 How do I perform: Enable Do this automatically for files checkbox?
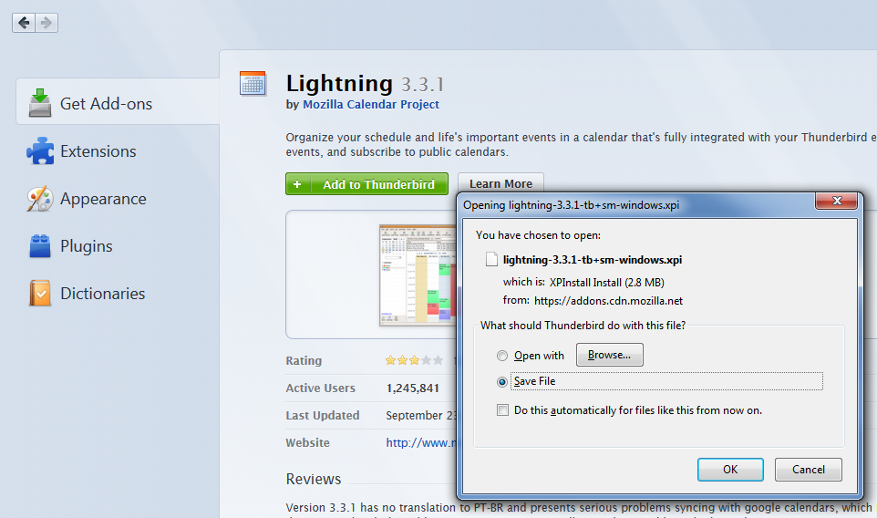click(x=503, y=410)
